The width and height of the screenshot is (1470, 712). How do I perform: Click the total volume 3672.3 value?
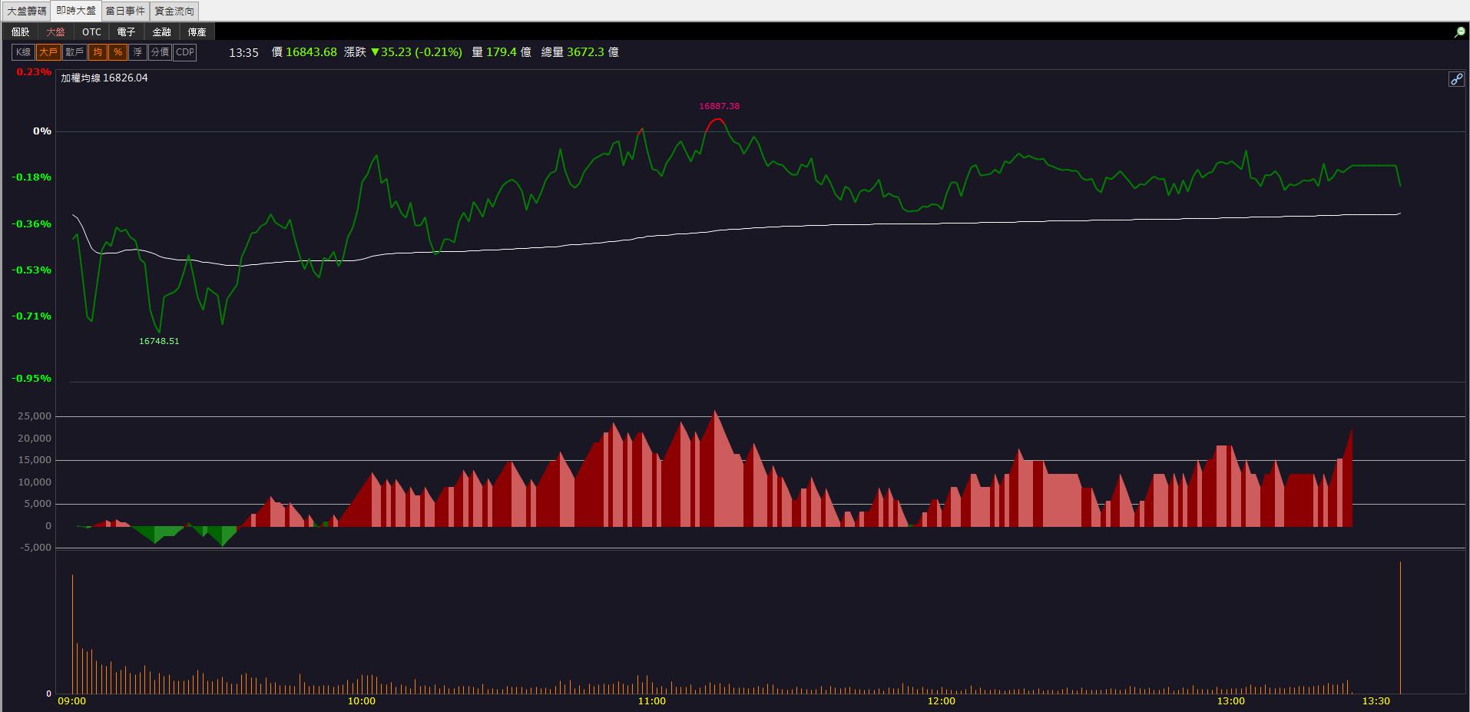pyautogui.click(x=588, y=52)
